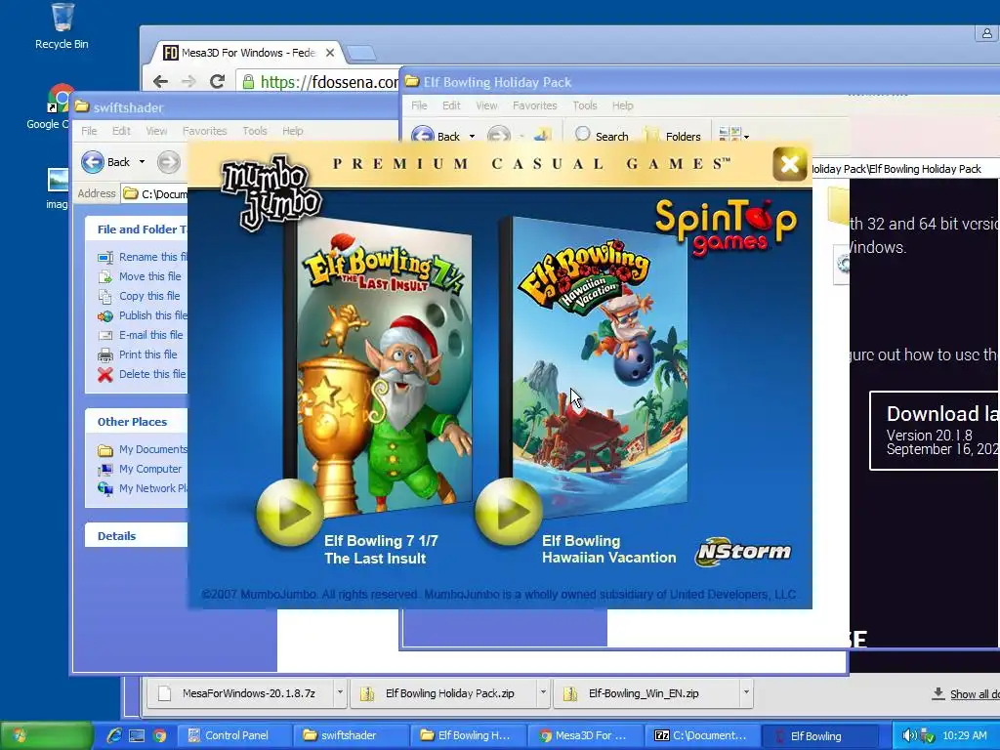1000x750 pixels.
Task: Open View menu in Elf Bowling Holiday Pack window
Action: pyautogui.click(x=486, y=105)
